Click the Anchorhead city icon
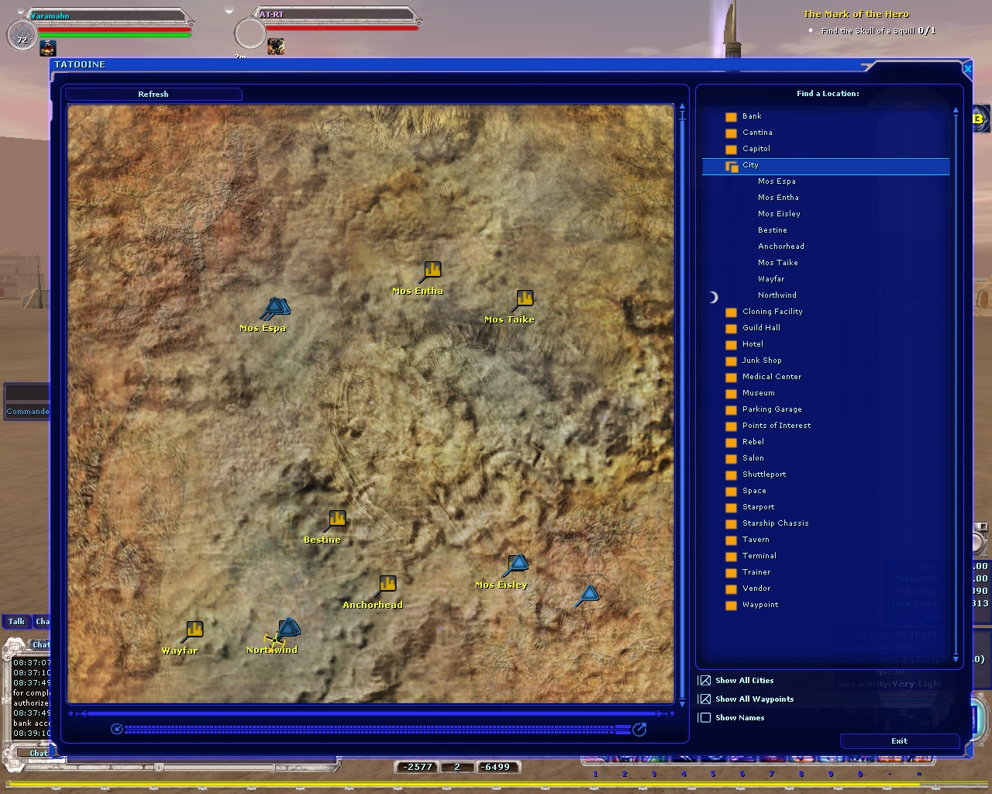Screen dimensions: 992x794 tap(388, 583)
